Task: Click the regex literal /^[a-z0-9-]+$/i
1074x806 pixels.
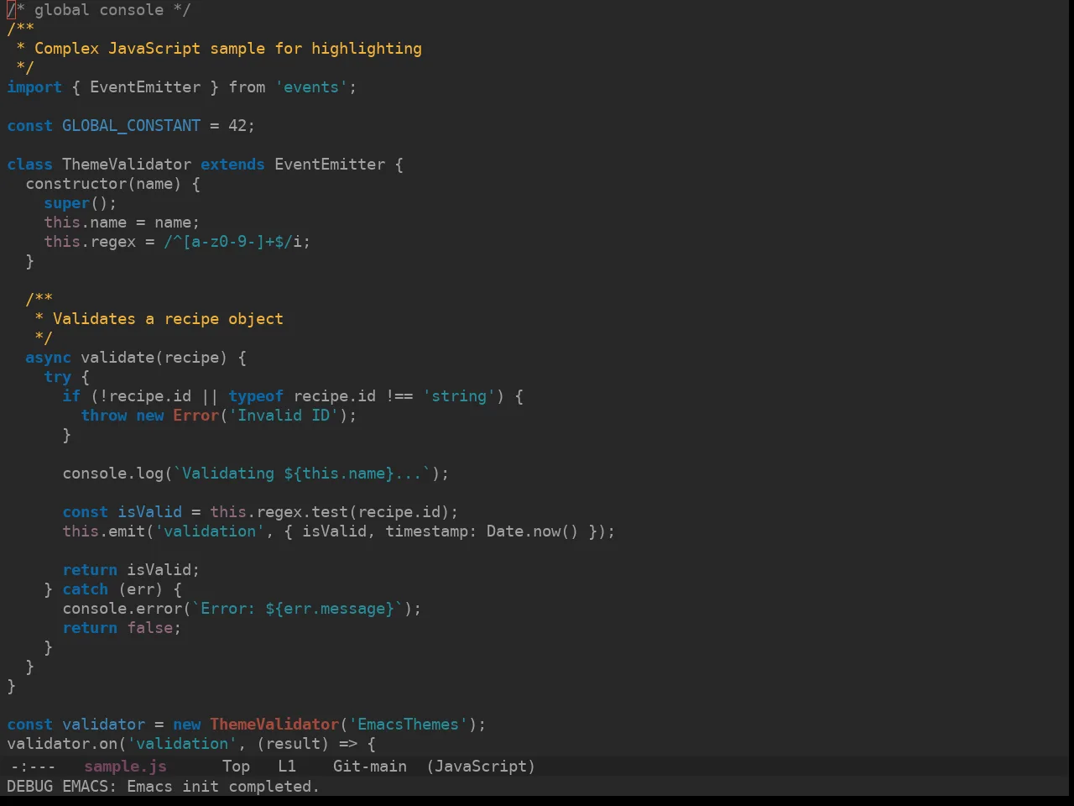Action: (x=232, y=242)
